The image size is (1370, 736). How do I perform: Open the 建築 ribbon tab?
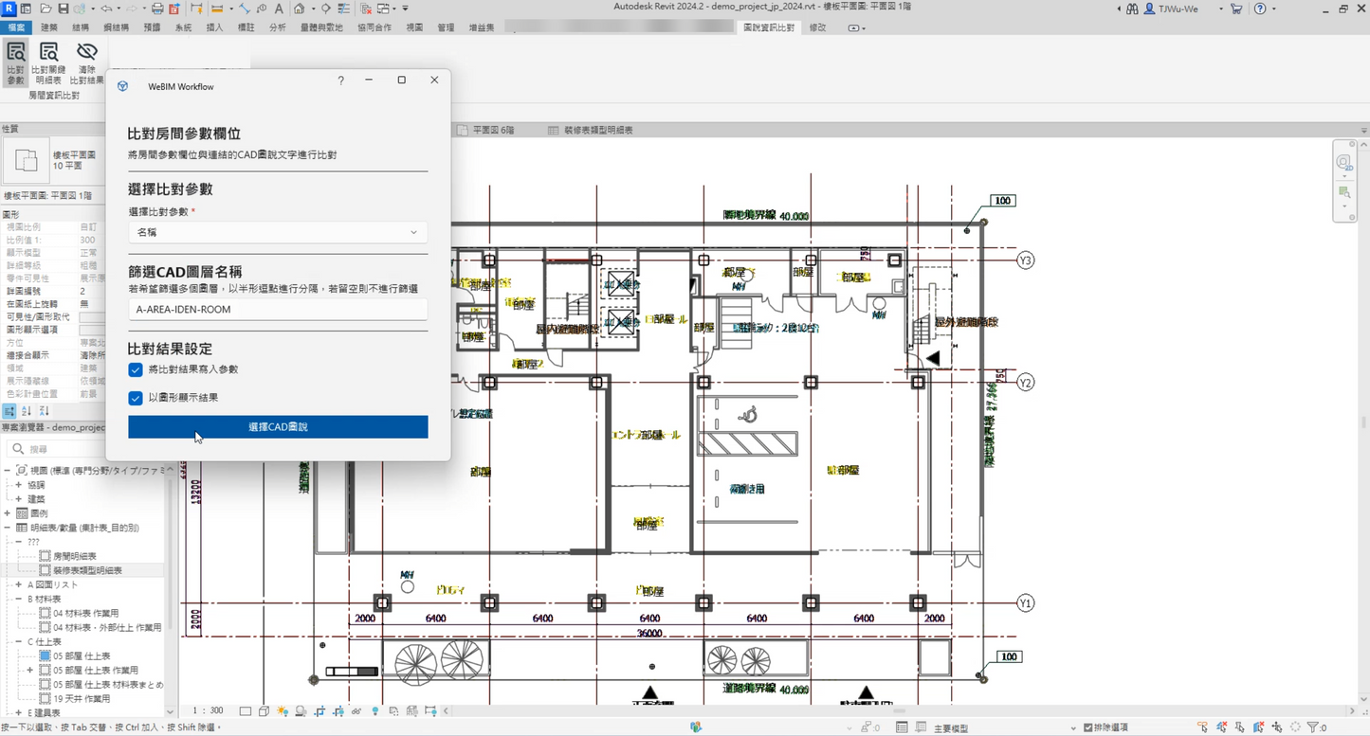point(49,27)
